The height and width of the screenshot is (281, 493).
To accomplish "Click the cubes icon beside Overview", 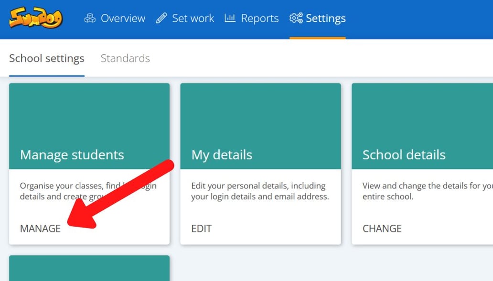I will tap(90, 18).
